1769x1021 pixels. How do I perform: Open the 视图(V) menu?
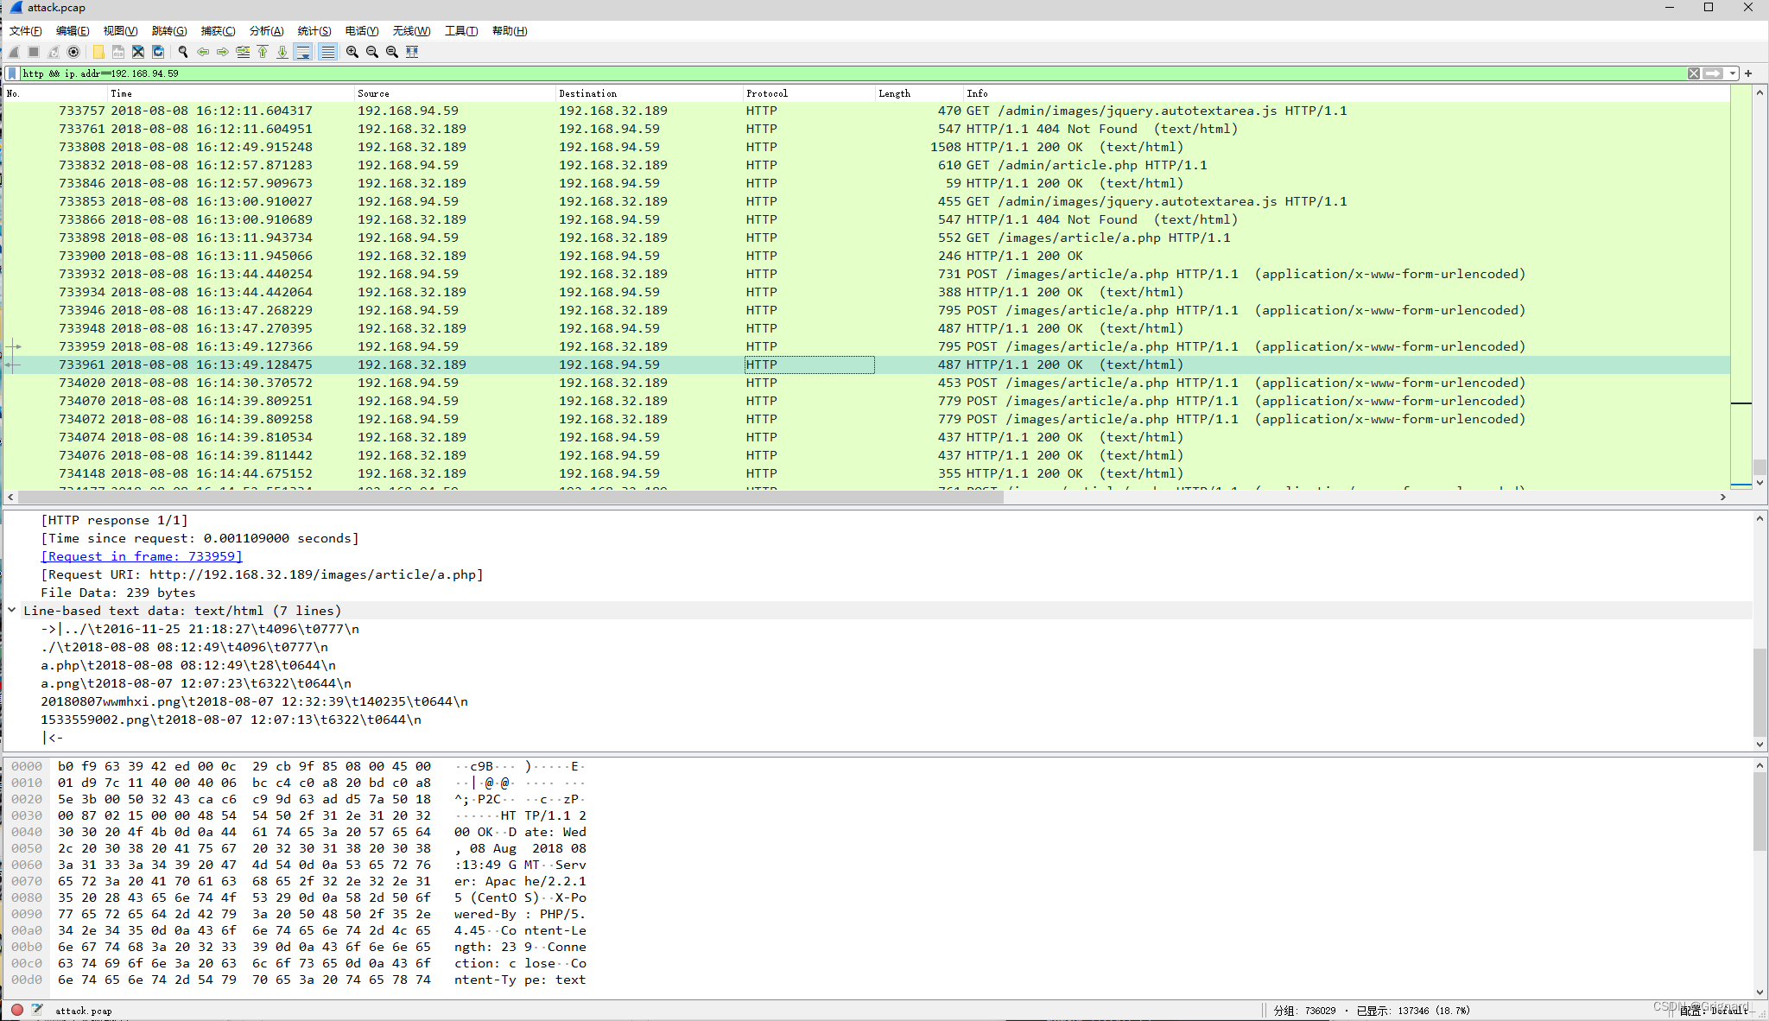[120, 31]
